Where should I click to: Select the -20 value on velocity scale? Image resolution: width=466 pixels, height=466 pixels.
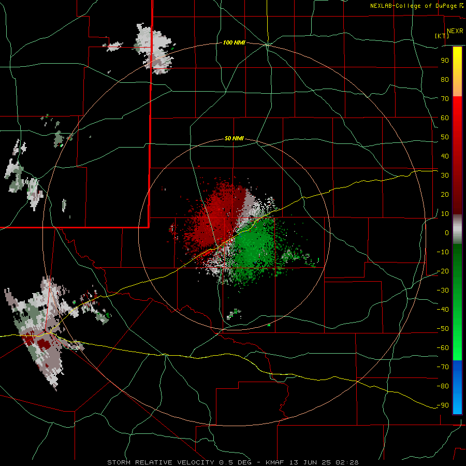click(443, 271)
